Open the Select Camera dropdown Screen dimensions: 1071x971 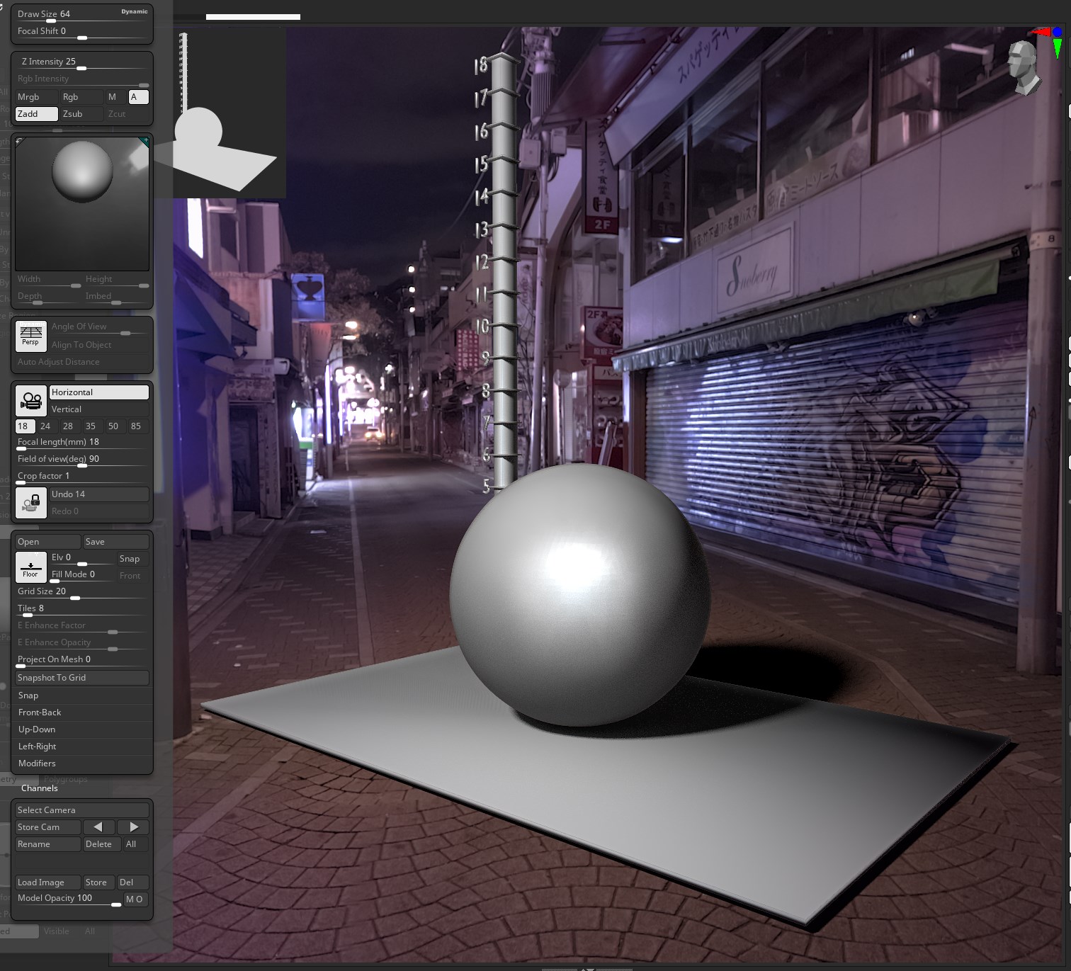pyautogui.click(x=81, y=810)
